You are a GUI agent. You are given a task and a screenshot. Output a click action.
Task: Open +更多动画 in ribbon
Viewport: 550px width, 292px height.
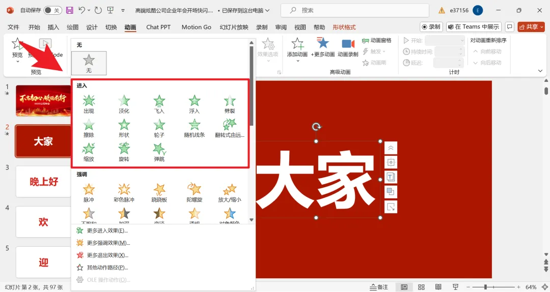coord(323,47)
